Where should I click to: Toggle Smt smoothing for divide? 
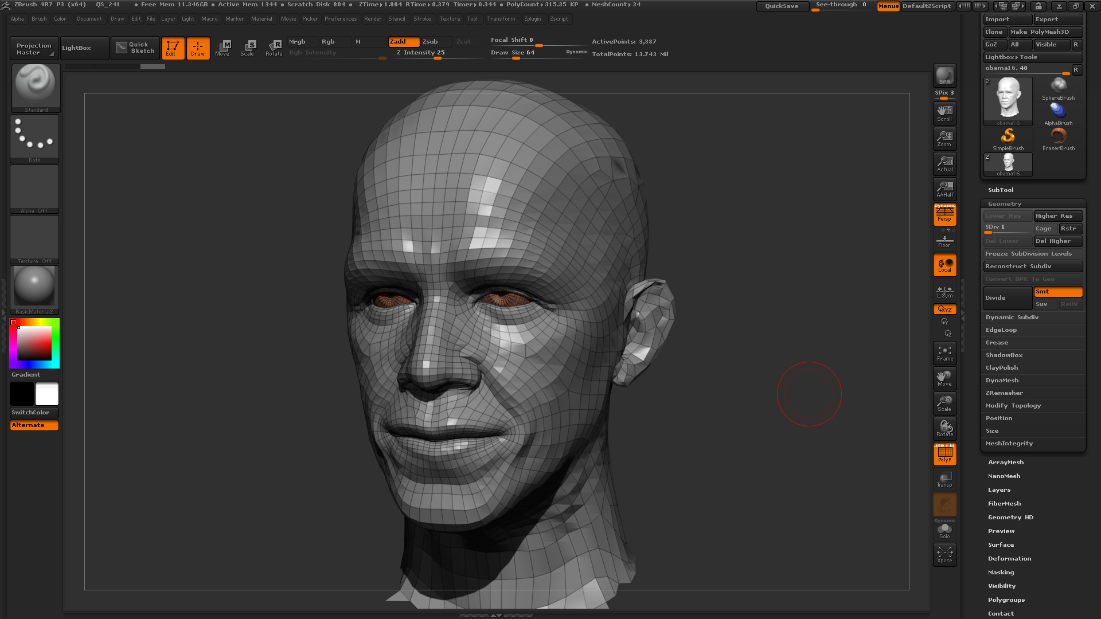click(1058, 292)
